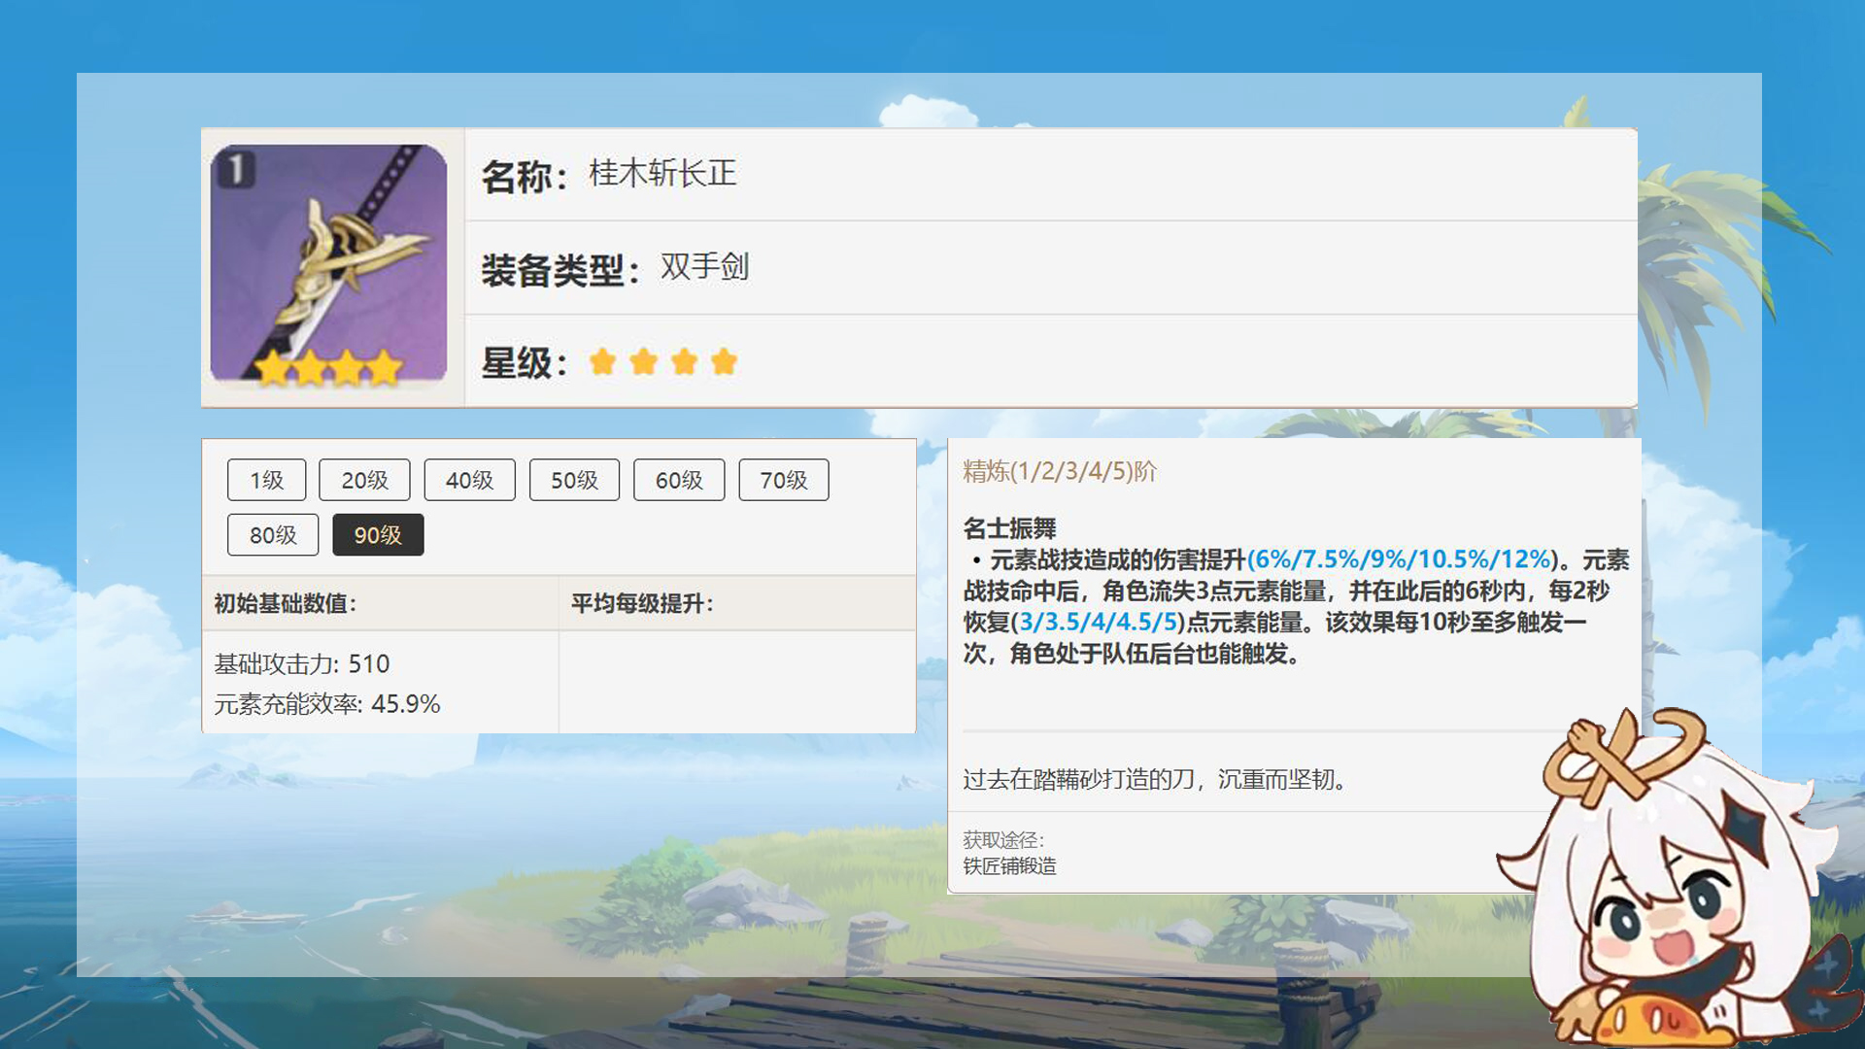Select the 80级 level button
The height and width of the screenshot is (1049, 1865).
(273, 535)
